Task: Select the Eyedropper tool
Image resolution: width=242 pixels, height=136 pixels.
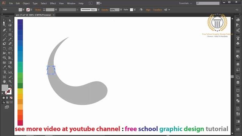Action: coord(4,67)
